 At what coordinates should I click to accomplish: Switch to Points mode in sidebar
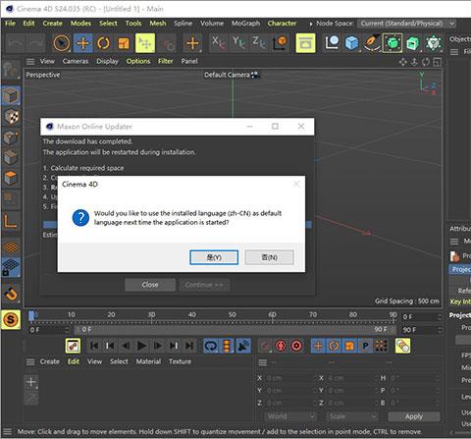click(11, 137)
